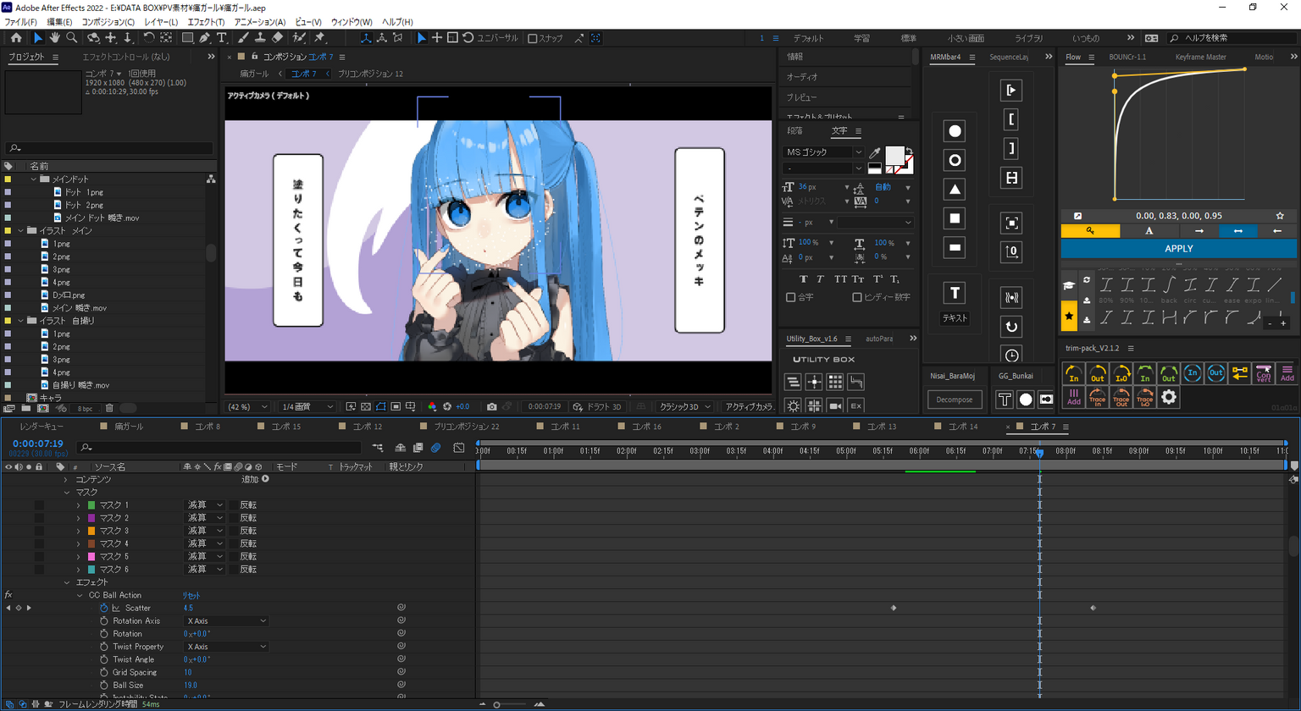This screenshot has height=711, width=1301.
Task: Click the Scatter stopwatch icon
Action: point(104,608)
